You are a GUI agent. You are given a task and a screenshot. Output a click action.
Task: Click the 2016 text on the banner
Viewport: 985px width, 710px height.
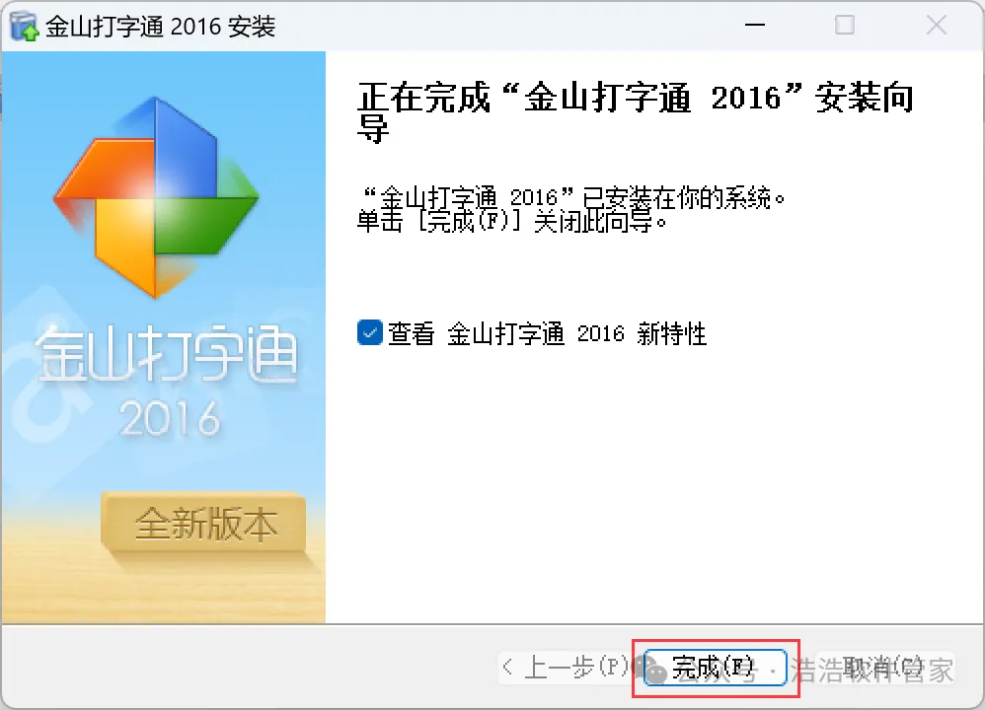pos(170,419)
